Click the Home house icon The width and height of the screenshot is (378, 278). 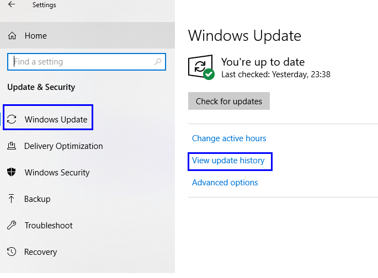pos(12,36)
